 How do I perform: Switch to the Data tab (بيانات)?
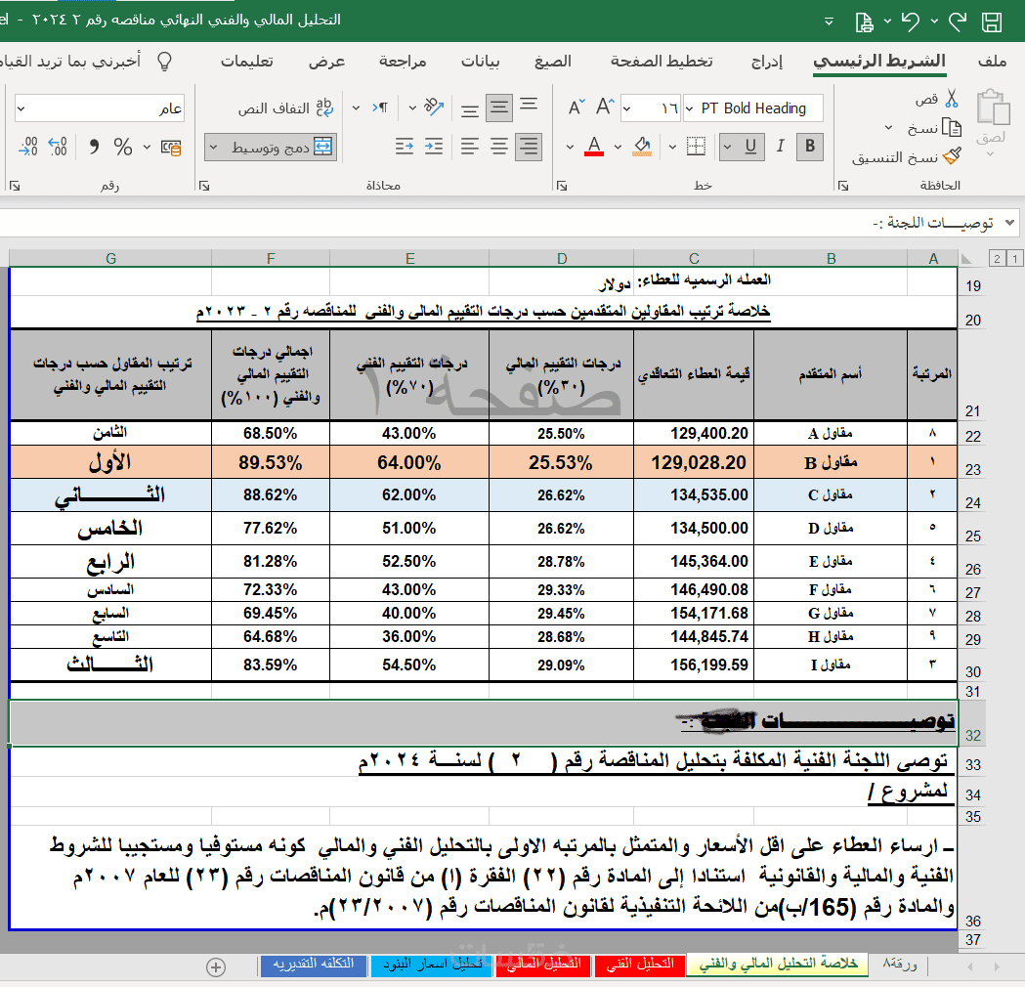tap(481, 62)
